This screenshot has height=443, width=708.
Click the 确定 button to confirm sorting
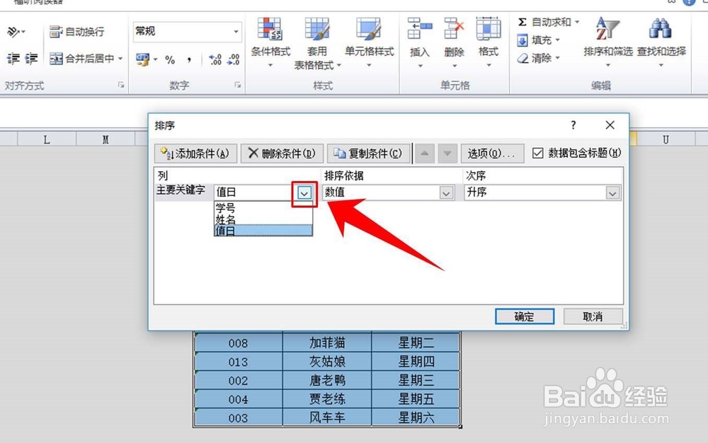(524, 317)
